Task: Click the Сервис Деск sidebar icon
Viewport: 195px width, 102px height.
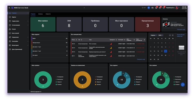Action: point(10,21)
